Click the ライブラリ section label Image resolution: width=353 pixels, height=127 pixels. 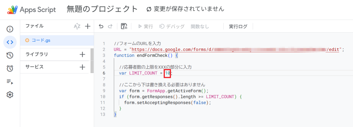point(37,54)
